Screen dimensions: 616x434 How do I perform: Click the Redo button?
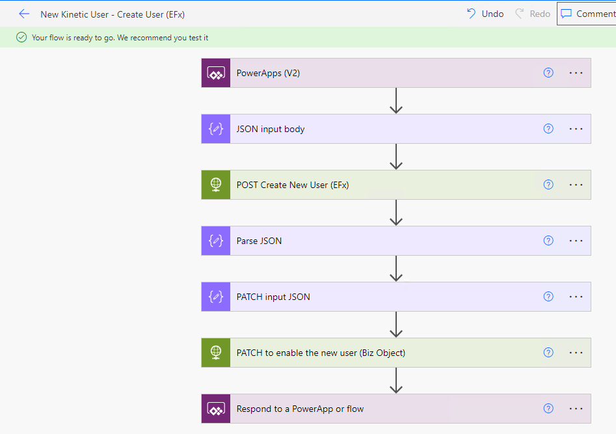pyautogui.click(x=533, y=14)
